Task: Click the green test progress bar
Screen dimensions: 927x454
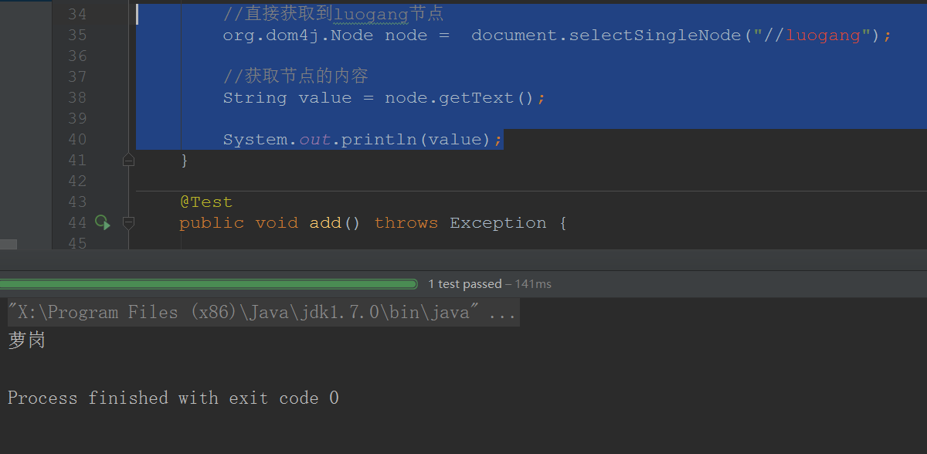Action: (209, 284)
